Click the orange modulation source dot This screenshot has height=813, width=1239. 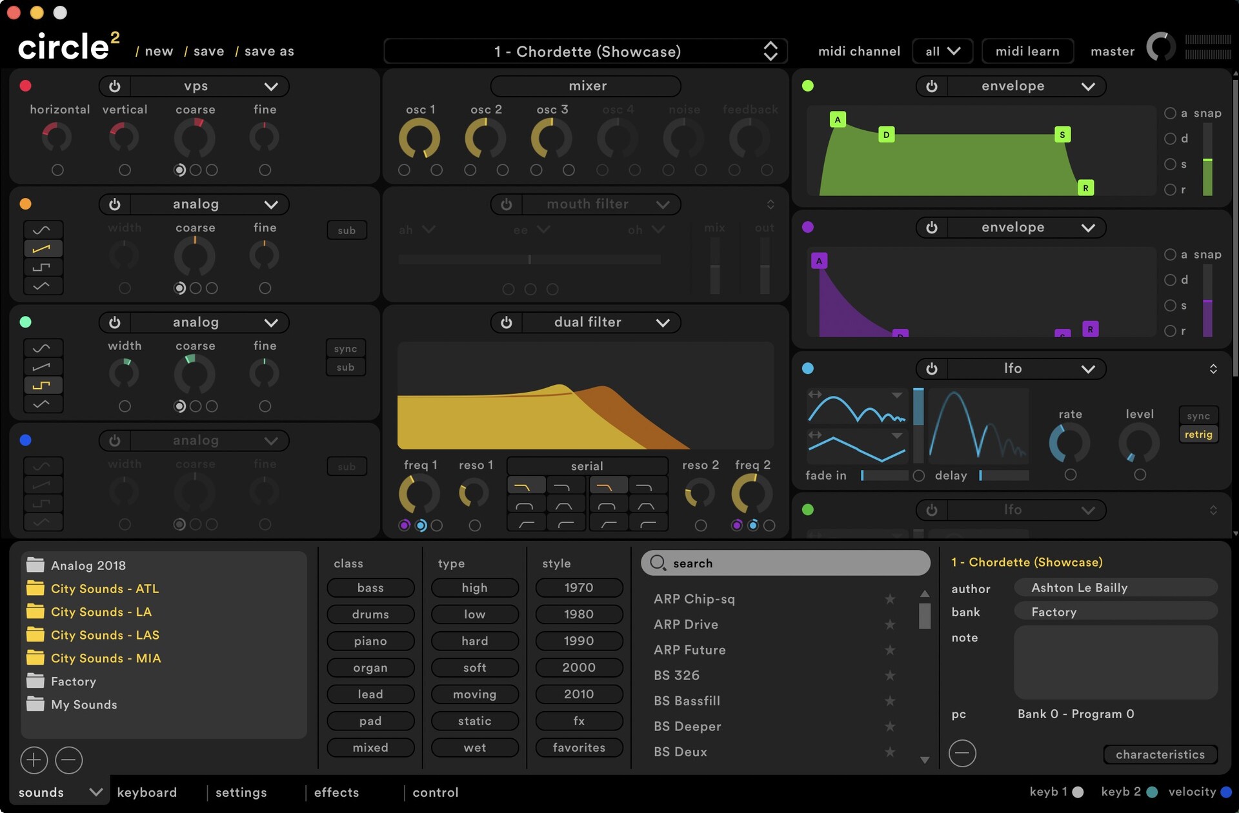click(26, 204)
